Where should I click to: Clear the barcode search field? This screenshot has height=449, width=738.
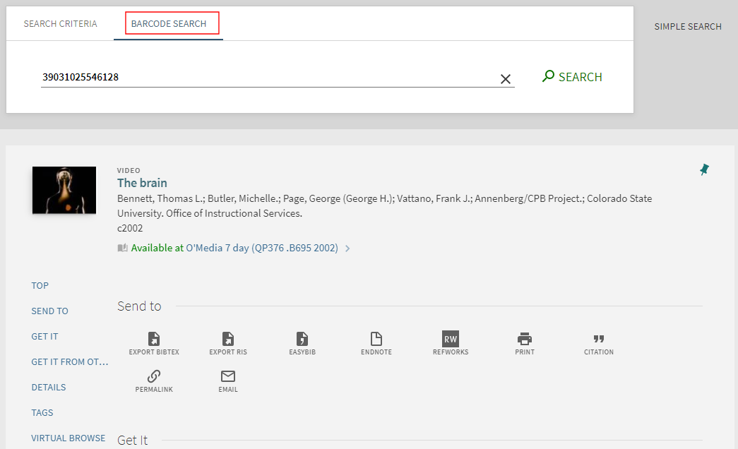click(x=506, y=79)
